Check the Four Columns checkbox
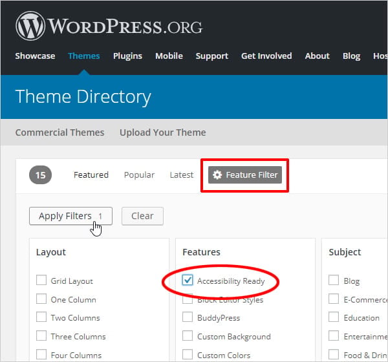The image size is (388, 362). 41,354
